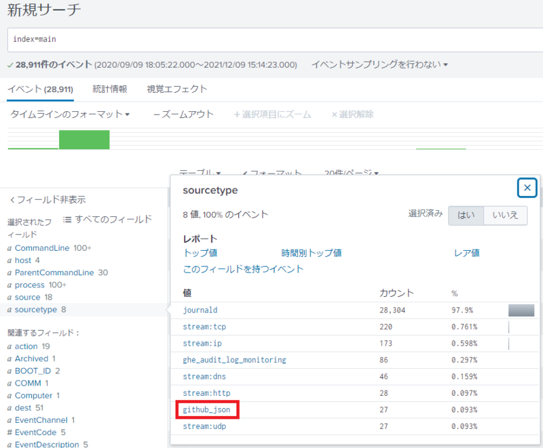Toggle 選択済み to はい
The height and width of the screenshot is (448, 543).
pos(466,216)
